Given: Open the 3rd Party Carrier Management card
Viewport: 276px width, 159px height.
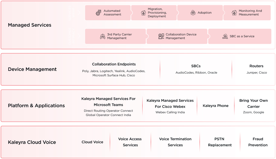Looking at the screenshot, I should (x=116, y=36).
